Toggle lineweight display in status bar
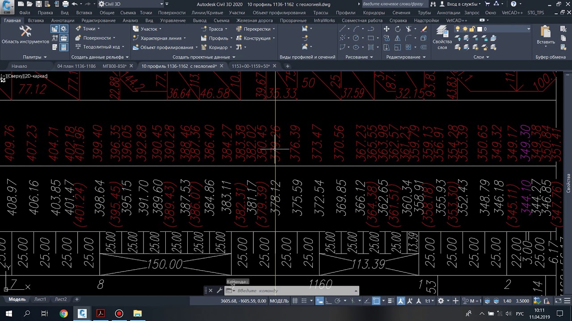The image size is (572, 321). pyautogui.click(x=391, y=301)
